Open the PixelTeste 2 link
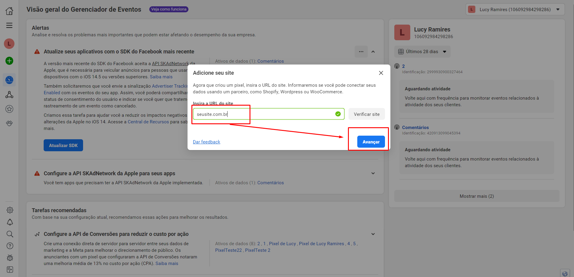 pos(258,250)
